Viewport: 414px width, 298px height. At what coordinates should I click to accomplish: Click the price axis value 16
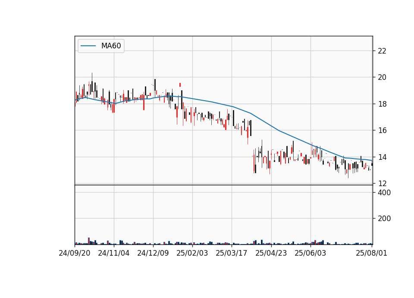coord(382,130)
